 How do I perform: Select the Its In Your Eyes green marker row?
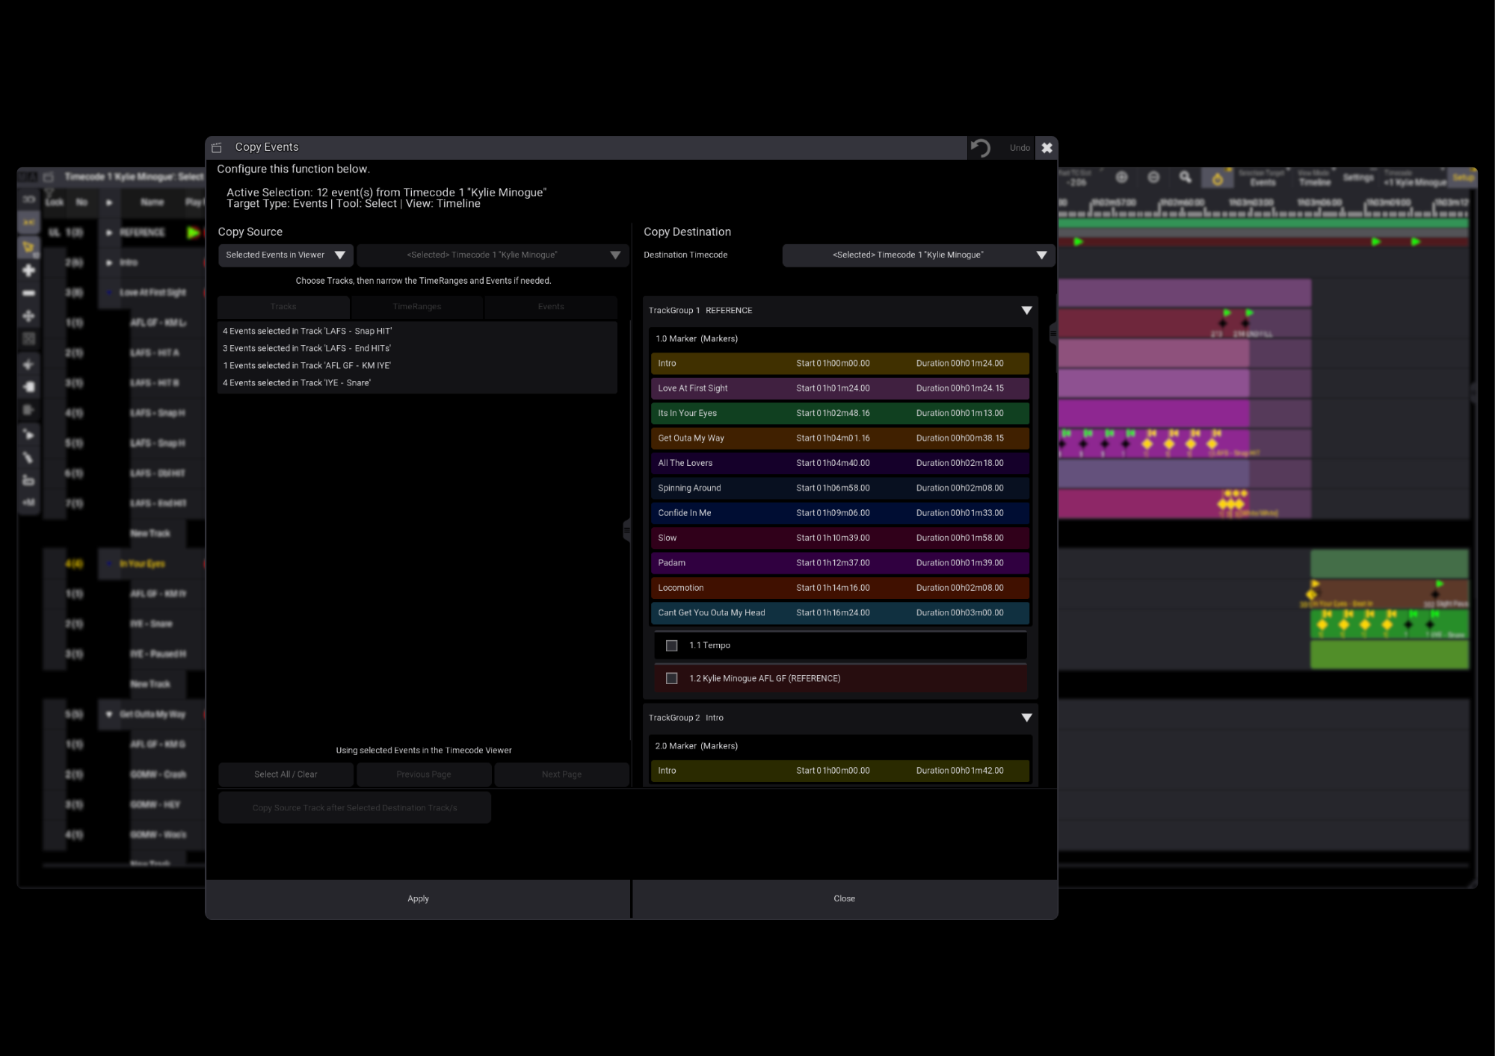[x=840, y=413]
